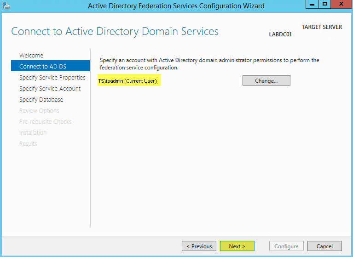Cancel the configuration wizard
353x257 pixels.
point(324,246)
